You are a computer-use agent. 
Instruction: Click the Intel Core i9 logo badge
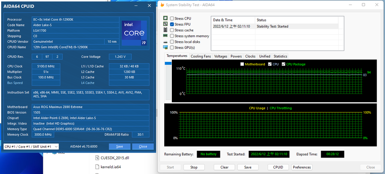pyautogui.click(x=134, y=33)
